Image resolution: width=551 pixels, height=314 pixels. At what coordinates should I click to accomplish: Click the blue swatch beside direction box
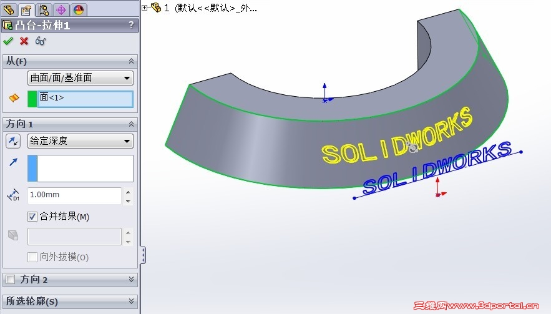(32, 169)
